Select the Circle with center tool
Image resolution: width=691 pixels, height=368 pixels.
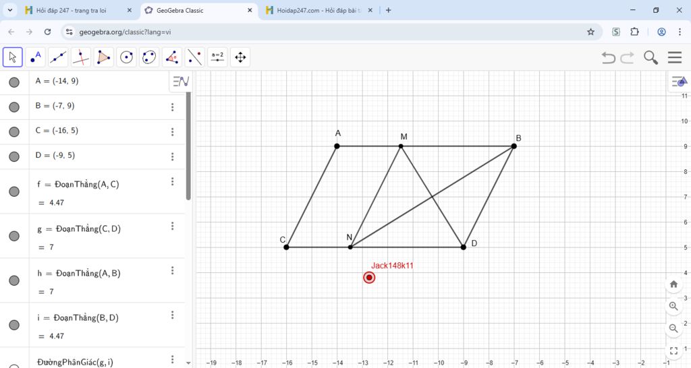click(126, 57)
